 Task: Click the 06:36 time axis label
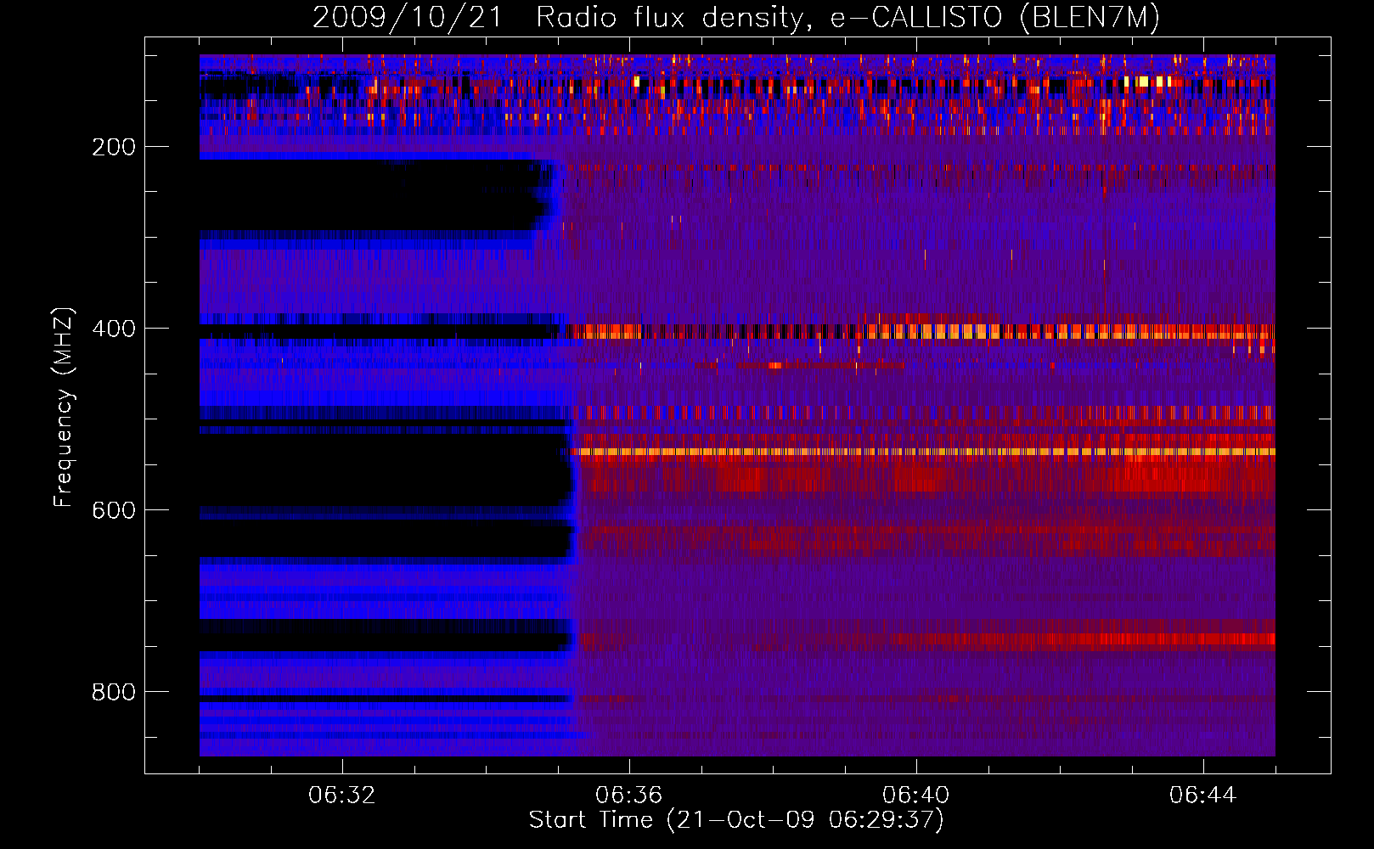(629, 796)
